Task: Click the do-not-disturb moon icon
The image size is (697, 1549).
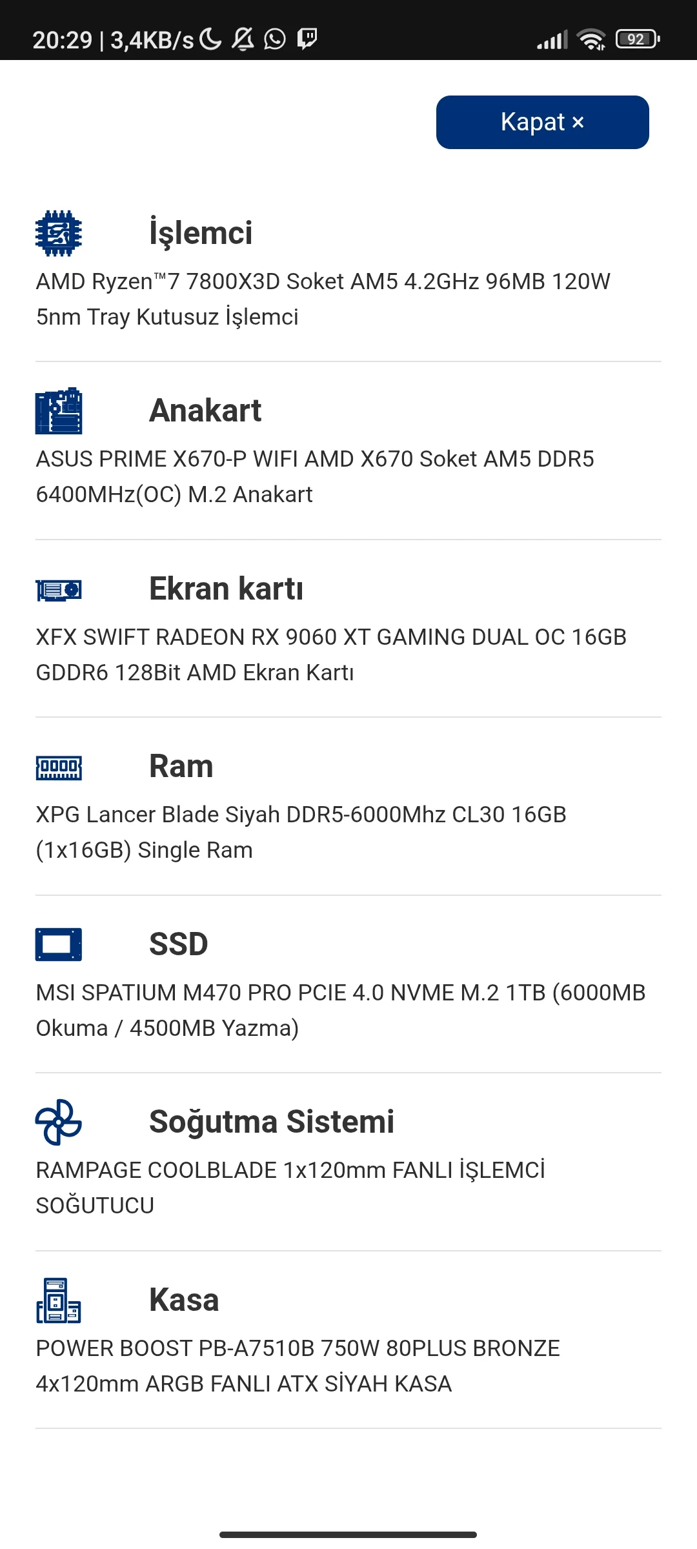Action: pos(209,39)
